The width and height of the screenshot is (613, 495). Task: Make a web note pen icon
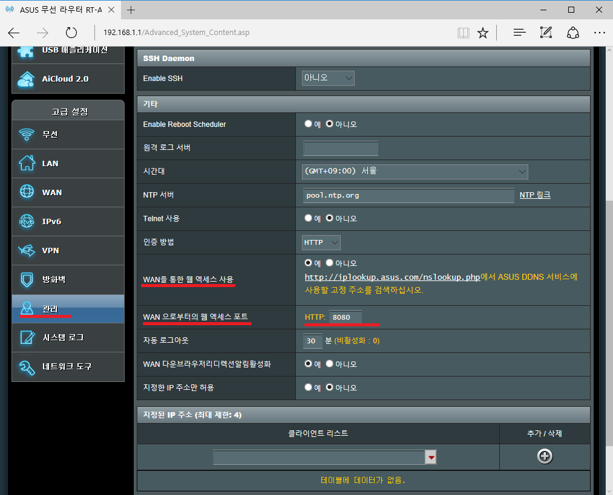(x=546, y=33)
